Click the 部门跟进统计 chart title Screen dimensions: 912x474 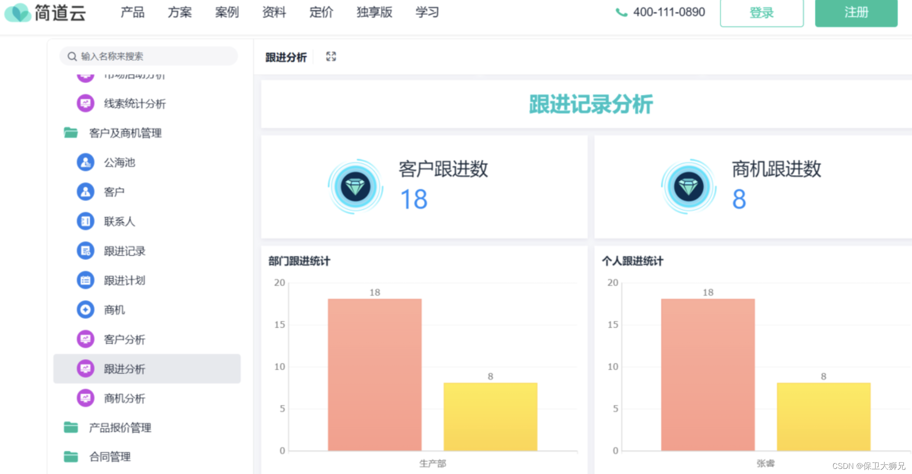click(299, 261)
